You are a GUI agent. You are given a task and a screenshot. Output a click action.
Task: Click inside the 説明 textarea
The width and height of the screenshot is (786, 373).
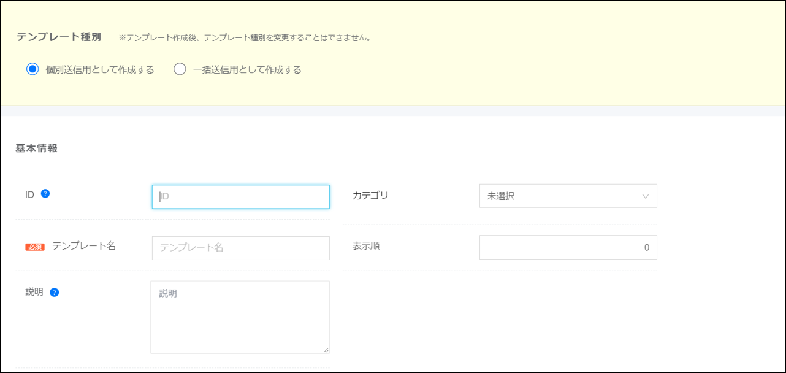(x=240, y=317)
